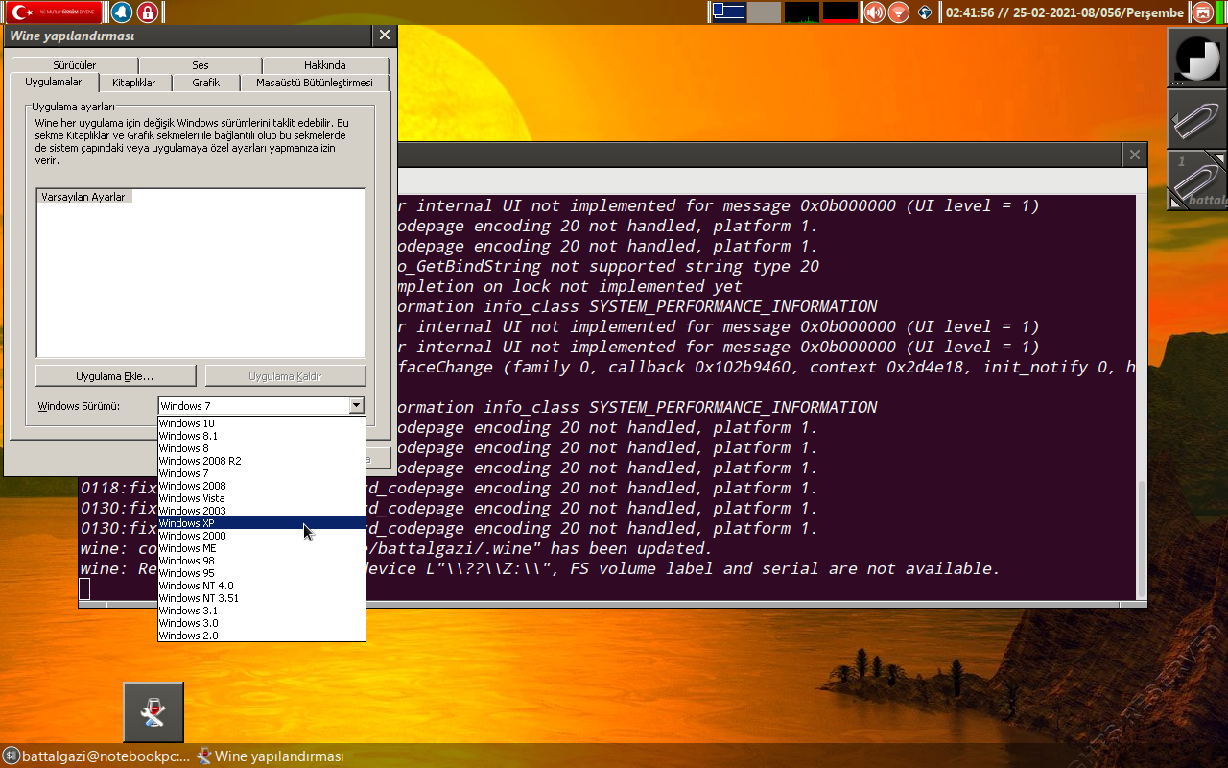Choose Windows 3.1 from the version list
The height and width of the screenshot is (768, 1228).
(x=261, y=611)
